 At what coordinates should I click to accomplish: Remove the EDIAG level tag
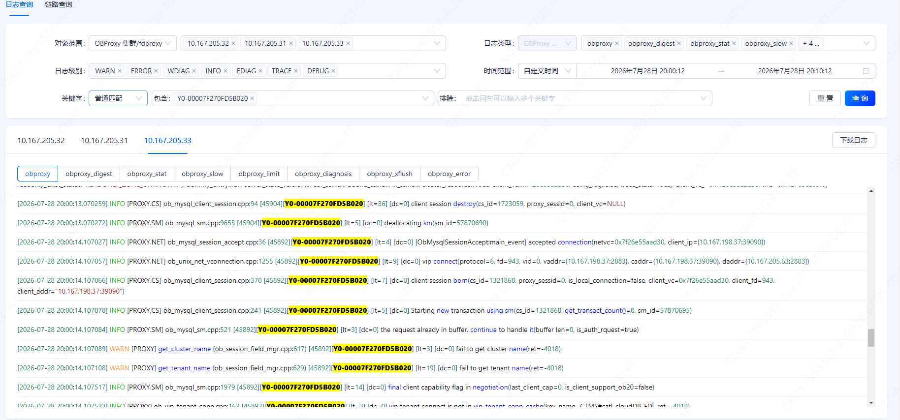coord(260,71)
